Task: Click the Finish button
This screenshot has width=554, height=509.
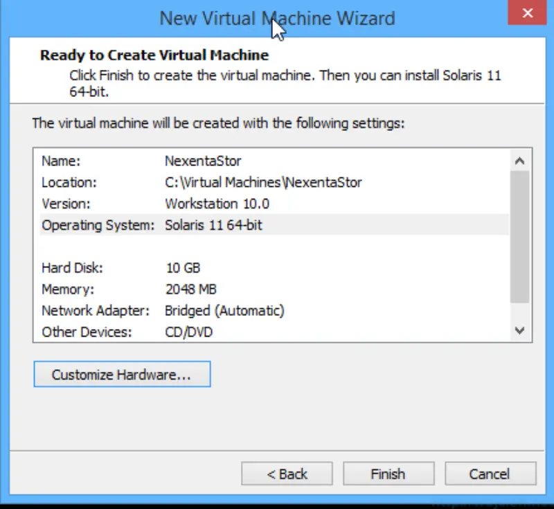Action: [x=388, y=474]
